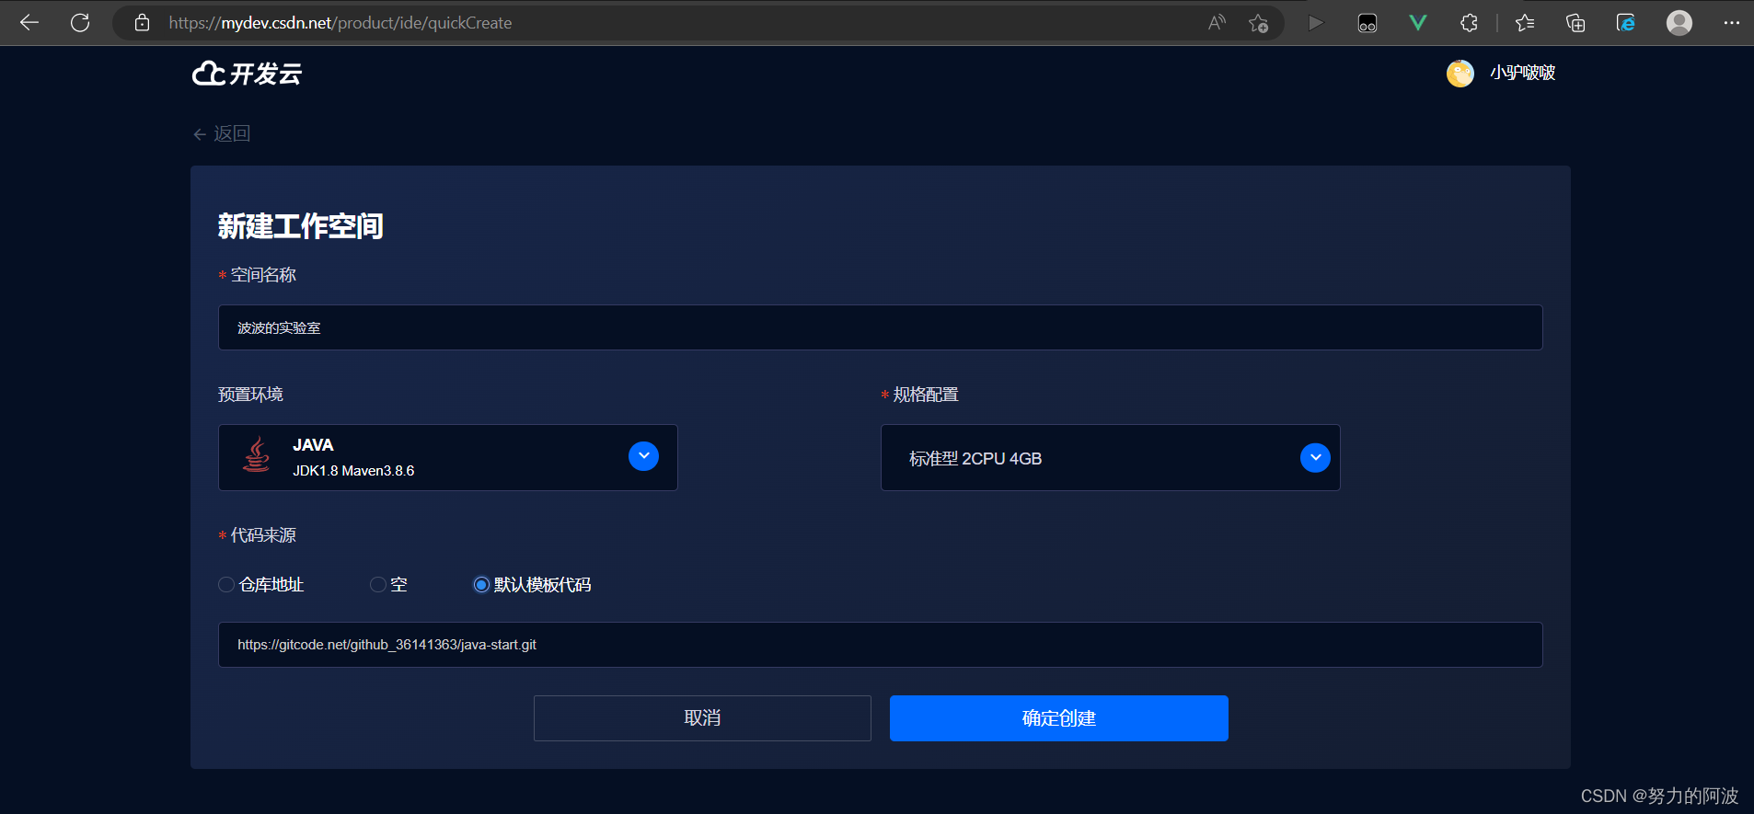Click the JAVA coffee cup logo
Viewport: 1754px width, 814px height.
pos(257,454)
